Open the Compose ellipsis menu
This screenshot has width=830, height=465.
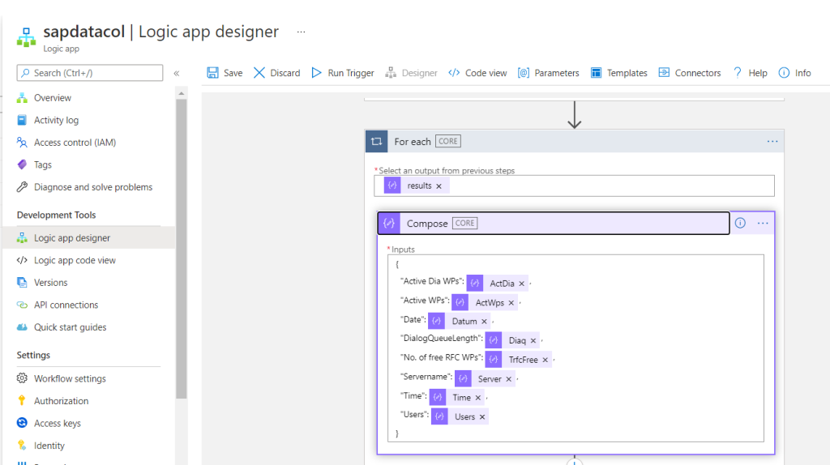click(763, 224)
